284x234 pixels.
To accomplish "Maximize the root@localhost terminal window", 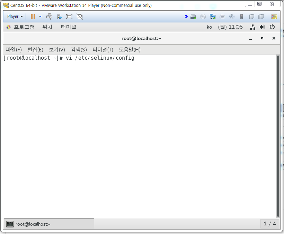I will tap(262, 38).
